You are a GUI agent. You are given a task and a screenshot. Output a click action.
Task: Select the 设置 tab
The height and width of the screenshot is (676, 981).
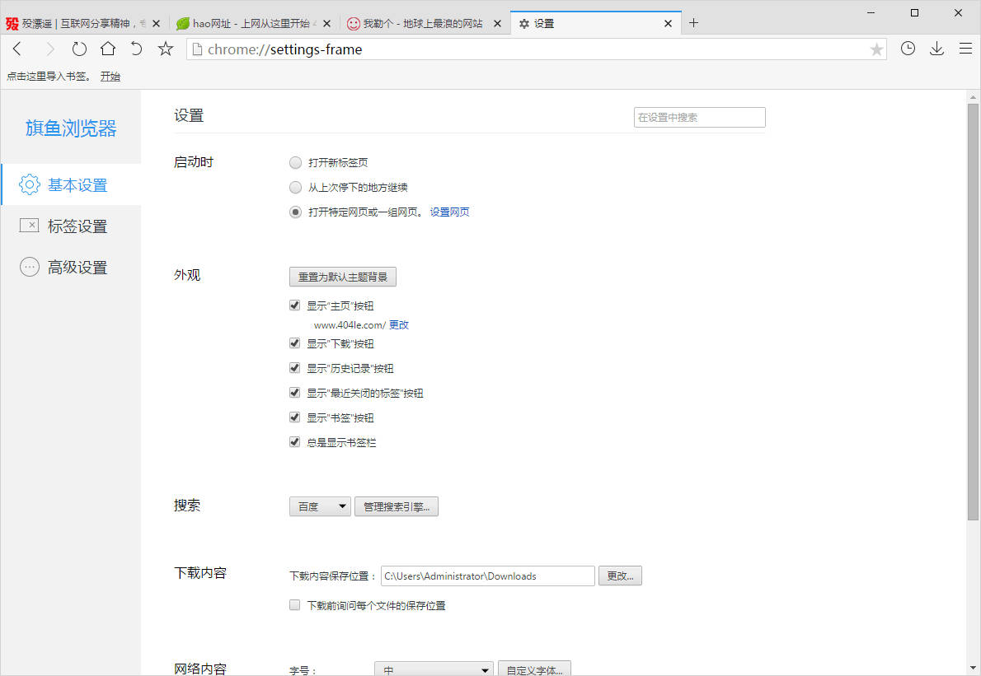coord(596,23)
